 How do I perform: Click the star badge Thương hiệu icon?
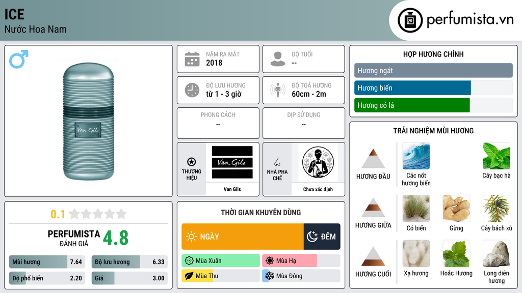[192, 162]
